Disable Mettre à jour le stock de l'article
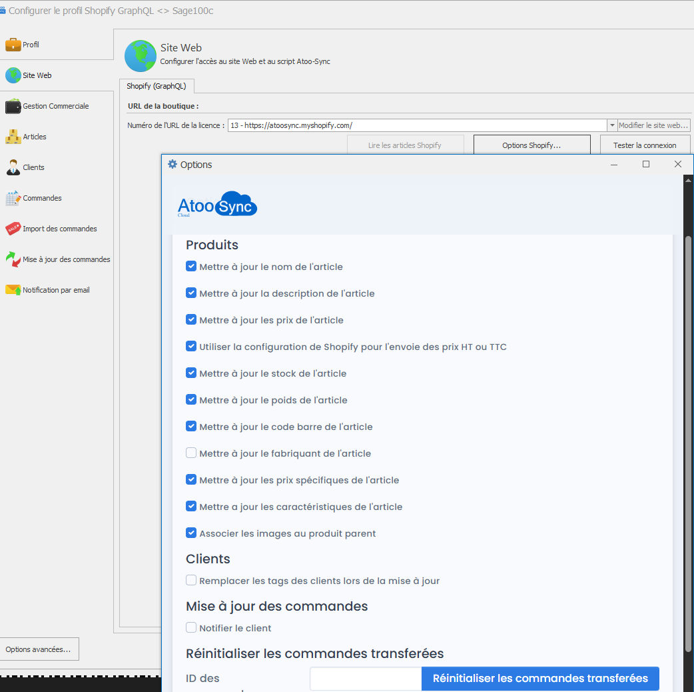 click(x=190, y=373)
